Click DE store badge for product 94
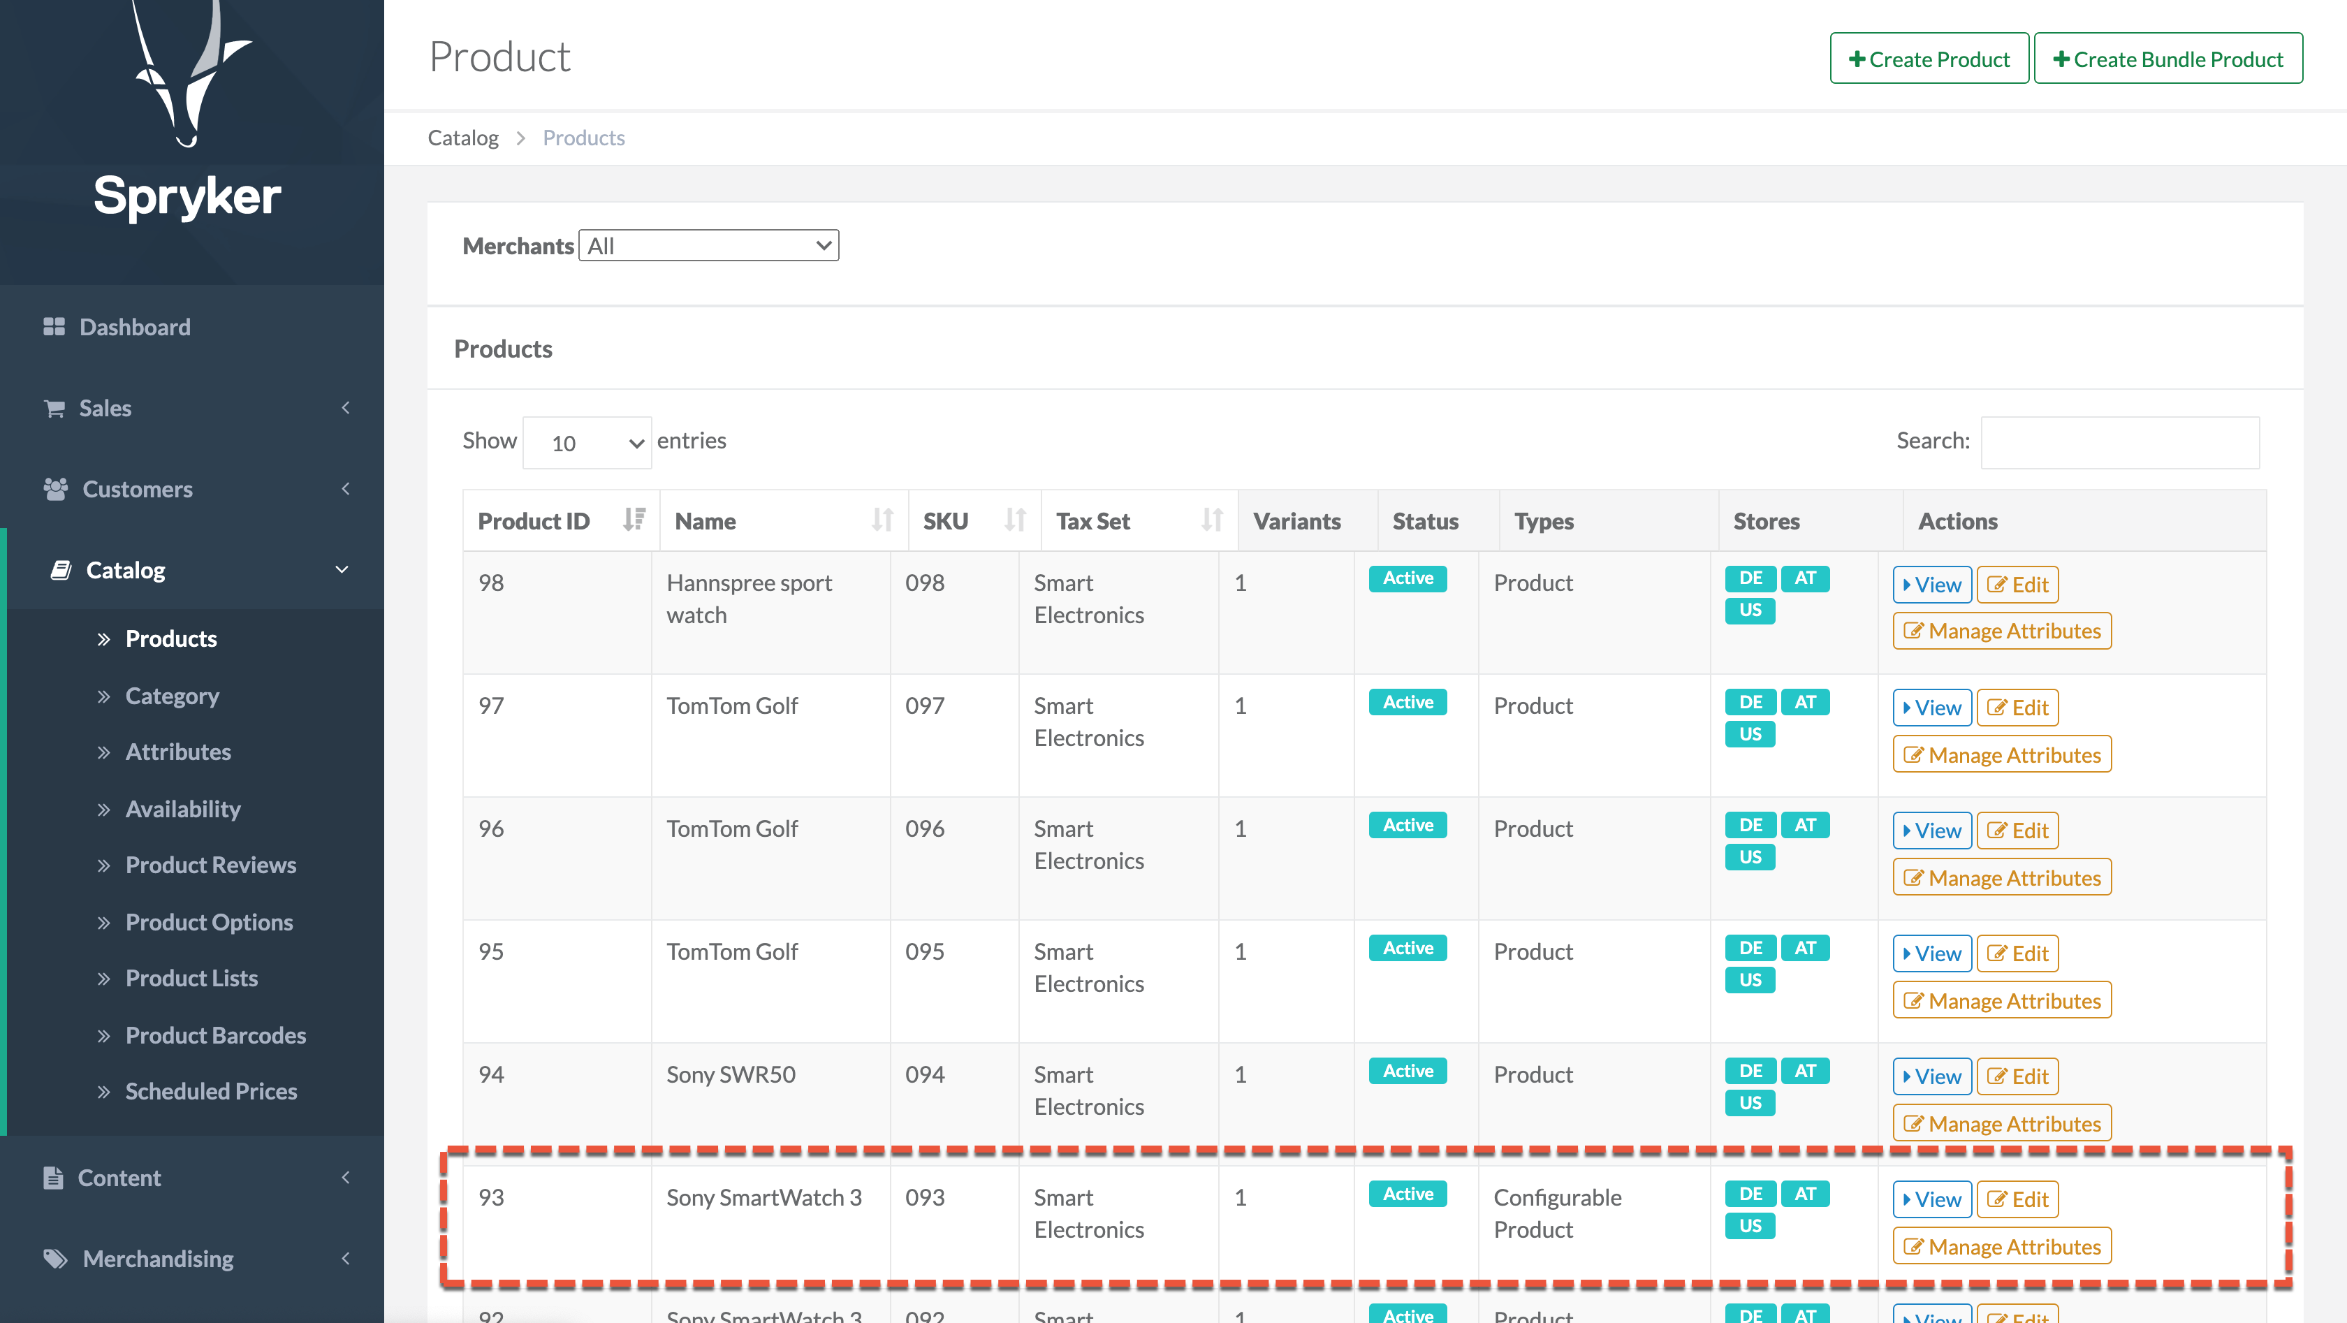 (1750, 1071)
